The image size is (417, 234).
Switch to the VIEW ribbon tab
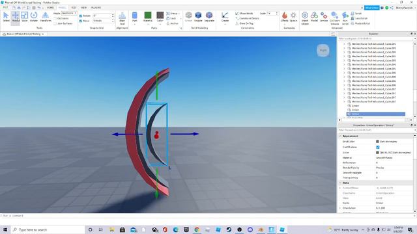(x=84, y=8)
